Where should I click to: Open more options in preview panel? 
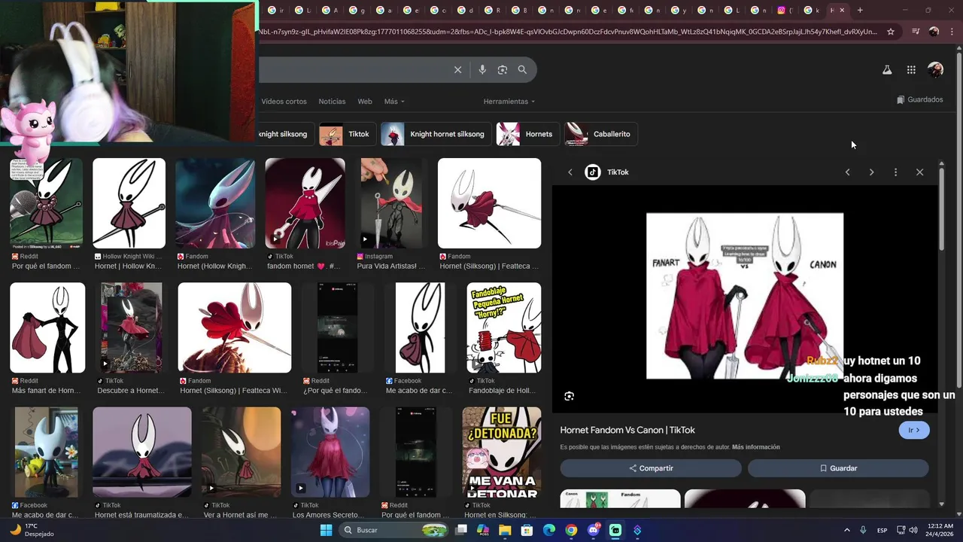[895, 172]
